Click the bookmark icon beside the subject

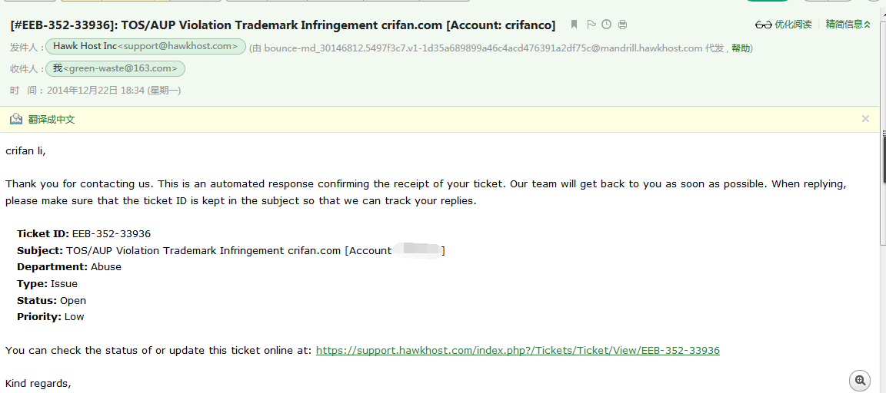(574, 25)
